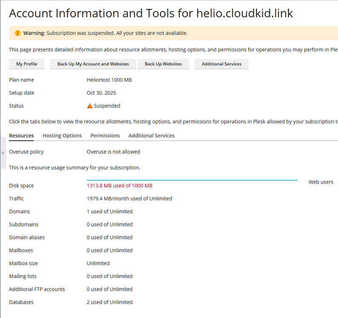This screenshot has height=318, width=338.
Task: Switch to the Hosting Options tab
Action: (x=62, y=136)
